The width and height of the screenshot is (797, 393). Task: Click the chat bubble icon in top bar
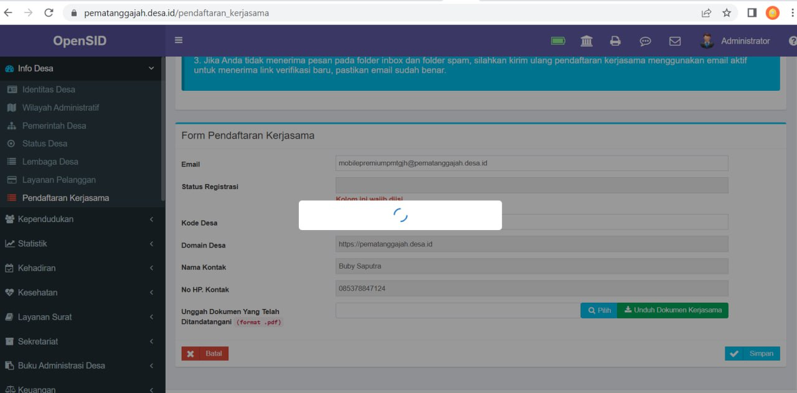click(645, 41)
